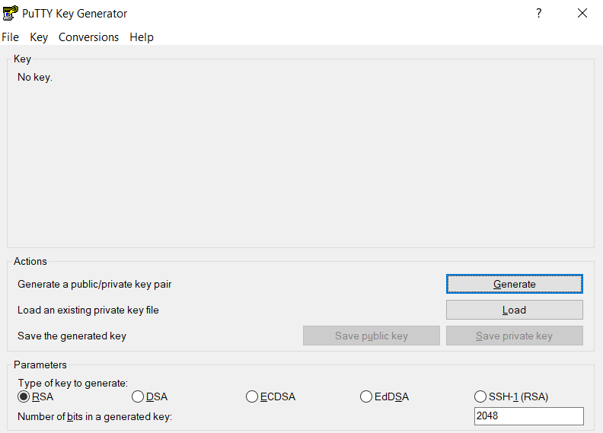Focus the number of bits field showing 2048
This screenshot has width=603, height=433.
click(528, 416)
